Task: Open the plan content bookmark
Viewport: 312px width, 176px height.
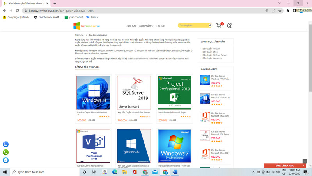Action: click(x=74, y=17)
